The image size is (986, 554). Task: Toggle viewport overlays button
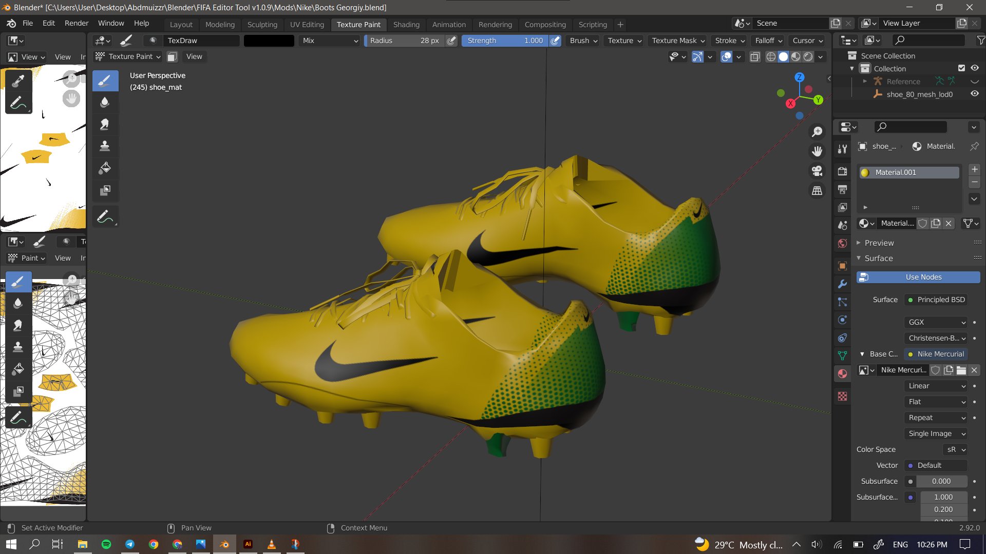click(726, 57)
